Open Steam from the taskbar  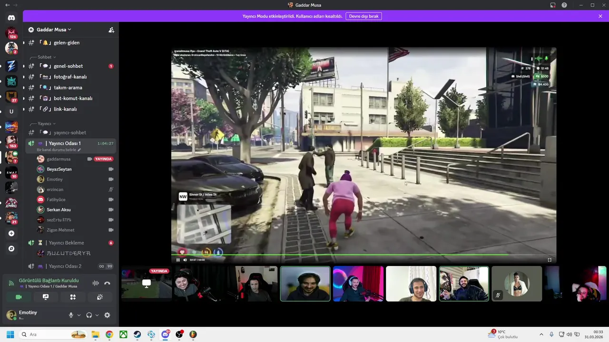pos(137,334)
